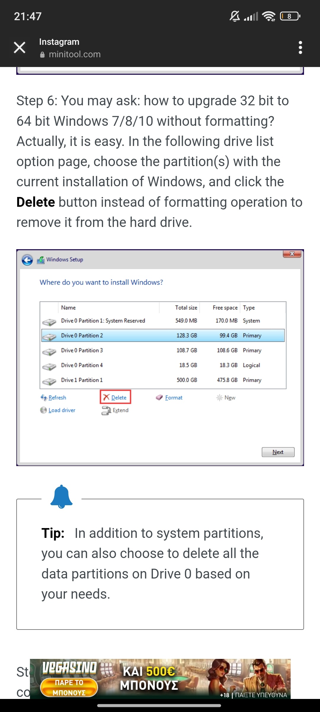The height and width of the screenshot is (712, 320).
Task: Select the highlighted Drive 0 Partition 2 row
Action: point(163,336)
